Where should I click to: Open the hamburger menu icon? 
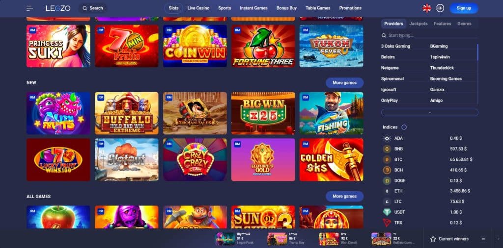point(29,8)
